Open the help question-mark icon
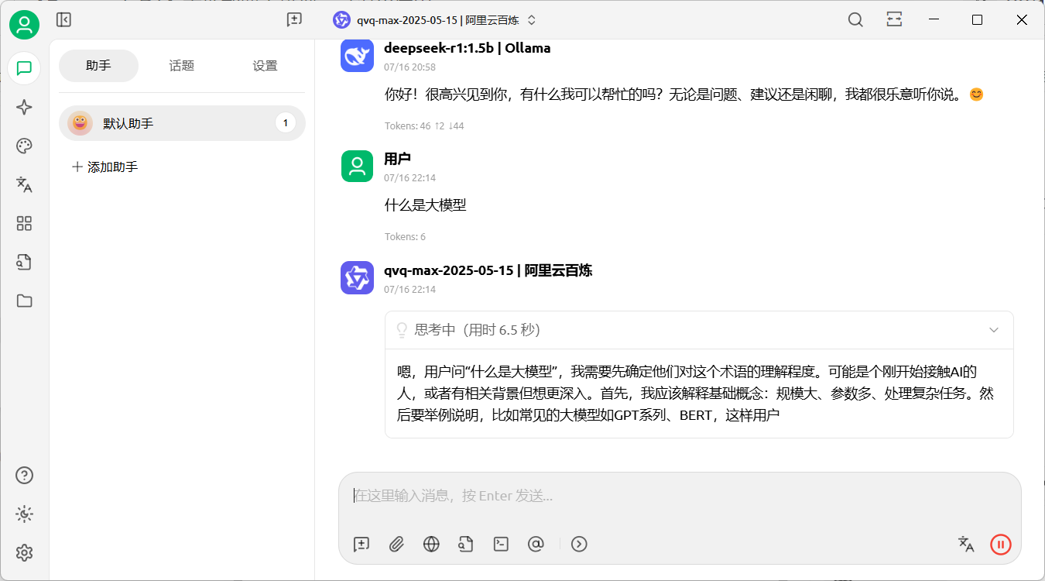The width and height of the screenshot is (1045, 581). 24,476
